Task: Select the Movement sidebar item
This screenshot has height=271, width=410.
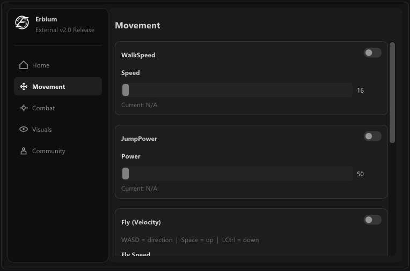Action: pos(58,86)
